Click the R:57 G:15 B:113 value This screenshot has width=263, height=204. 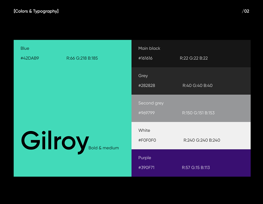point(196,167)
